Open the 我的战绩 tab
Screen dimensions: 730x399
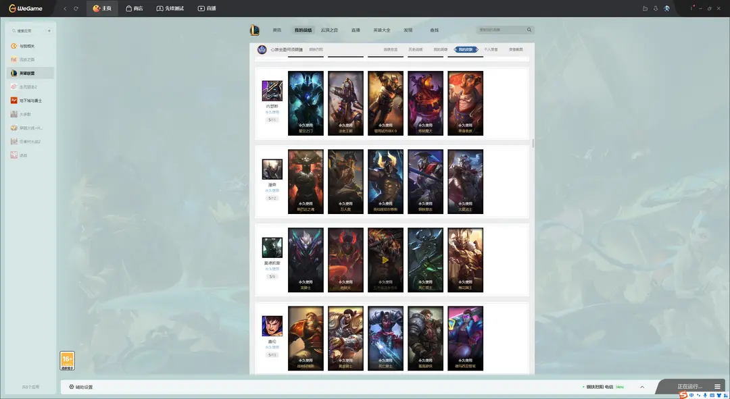303,30
